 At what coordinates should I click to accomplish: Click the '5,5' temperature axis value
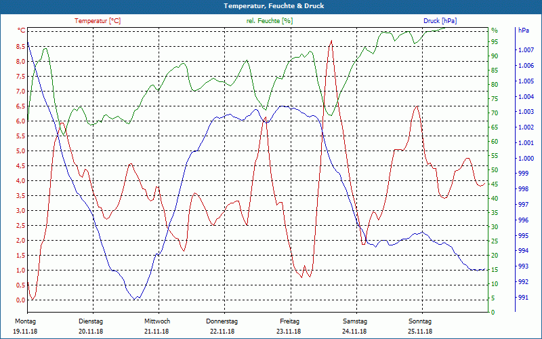20,136
